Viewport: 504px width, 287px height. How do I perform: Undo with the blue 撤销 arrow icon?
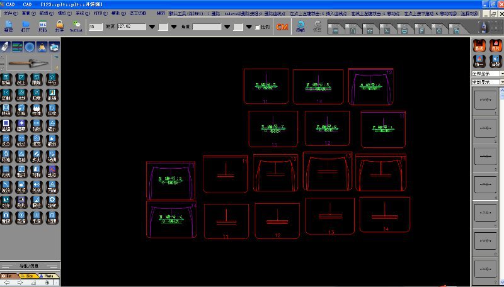pos(301,26)
